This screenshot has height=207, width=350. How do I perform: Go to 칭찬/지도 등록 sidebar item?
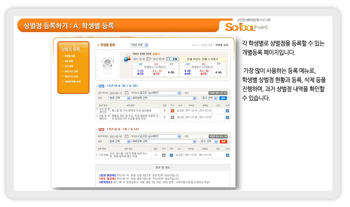(71, 71)
